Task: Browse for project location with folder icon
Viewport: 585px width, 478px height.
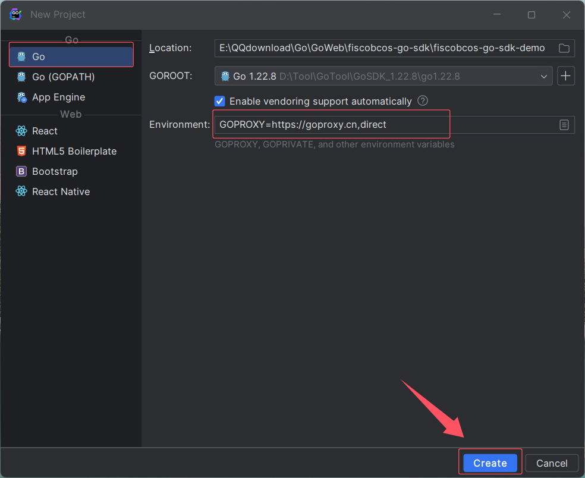Action: [564, 48]
